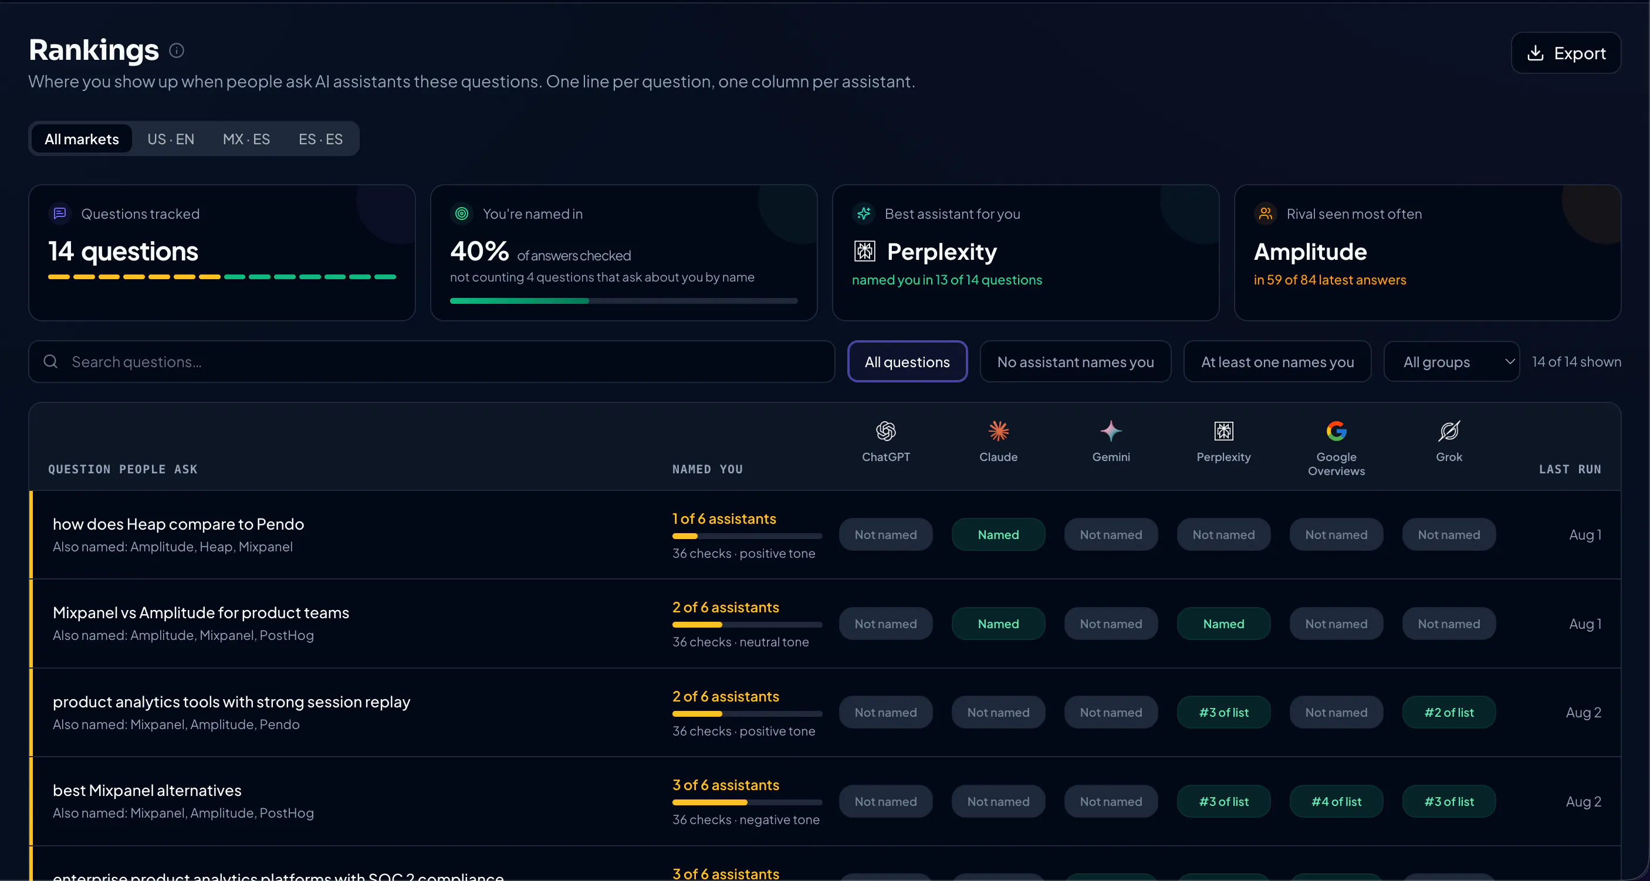This screenshot has width=1650, height=881.
Task: Open the All groups dropdown
Action: tap(1452, 362)
